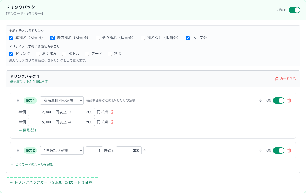The image size is (306, 193).
Task: Click the 1枚のカード・2件のルール summary text
Action: pyautogui.click(x=25, y=14)
